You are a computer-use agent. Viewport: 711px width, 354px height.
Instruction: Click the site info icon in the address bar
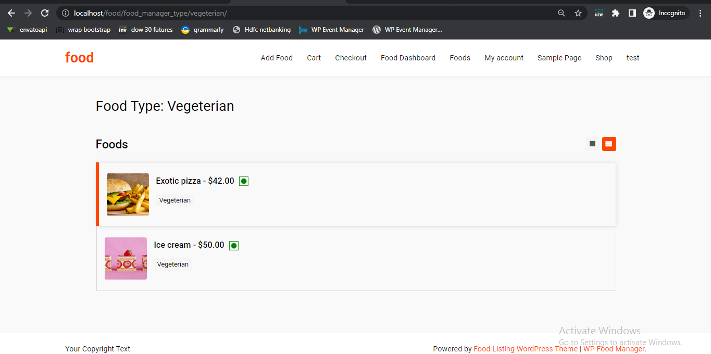pos(66,13)
